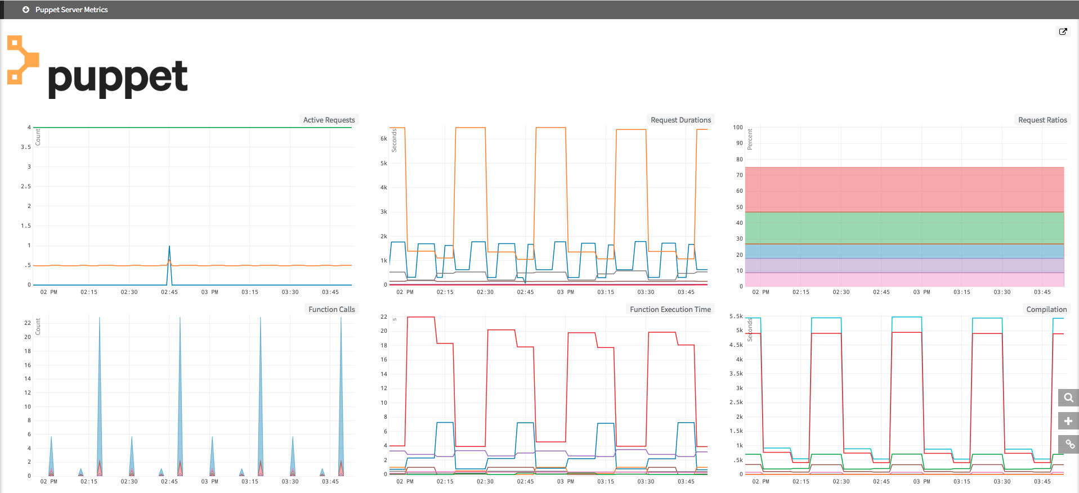1079x493 pixels.
Task: Click the magnifier search floating button
Action: (x=1068, y=397)
